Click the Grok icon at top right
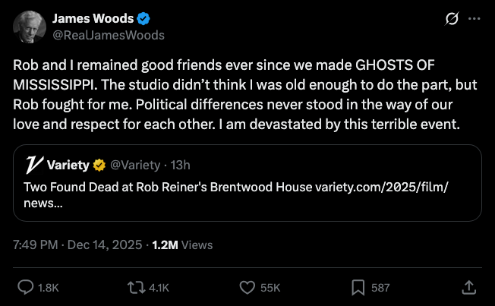Screen dimensions: 495x306 pyautogui.click(x=451, y=19)
